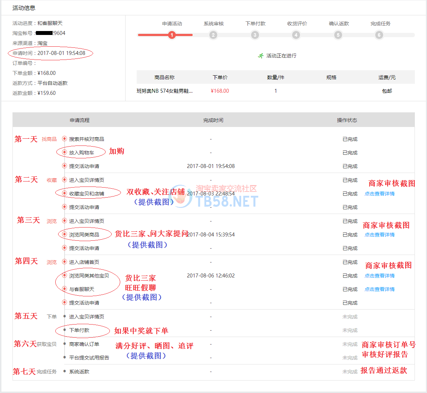
Task: Click step 5 circle for 确认返款
Action: click(338, 35)
